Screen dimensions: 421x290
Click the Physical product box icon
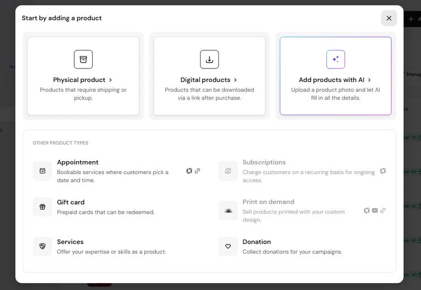pos(83,59)
